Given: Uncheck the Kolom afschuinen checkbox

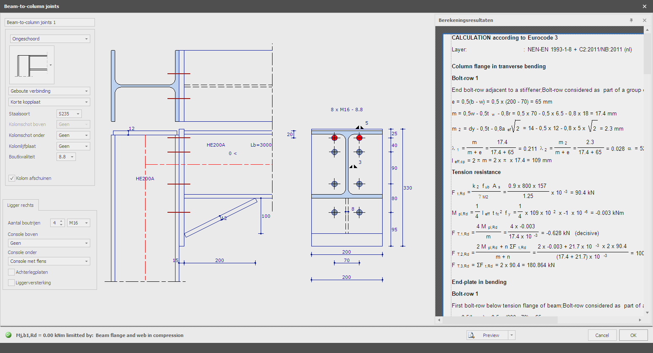Looking at the screenshot, I should 12,178.
